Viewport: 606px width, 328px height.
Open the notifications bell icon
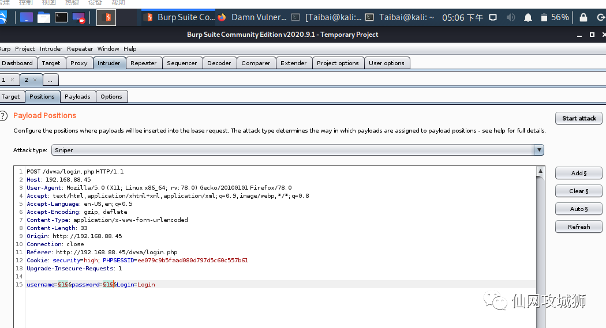click(x=528, y=17)
